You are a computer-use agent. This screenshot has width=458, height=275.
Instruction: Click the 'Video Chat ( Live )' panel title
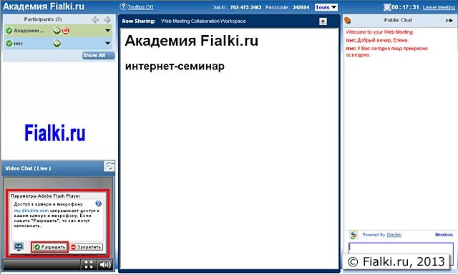click(x=28, y=168)
